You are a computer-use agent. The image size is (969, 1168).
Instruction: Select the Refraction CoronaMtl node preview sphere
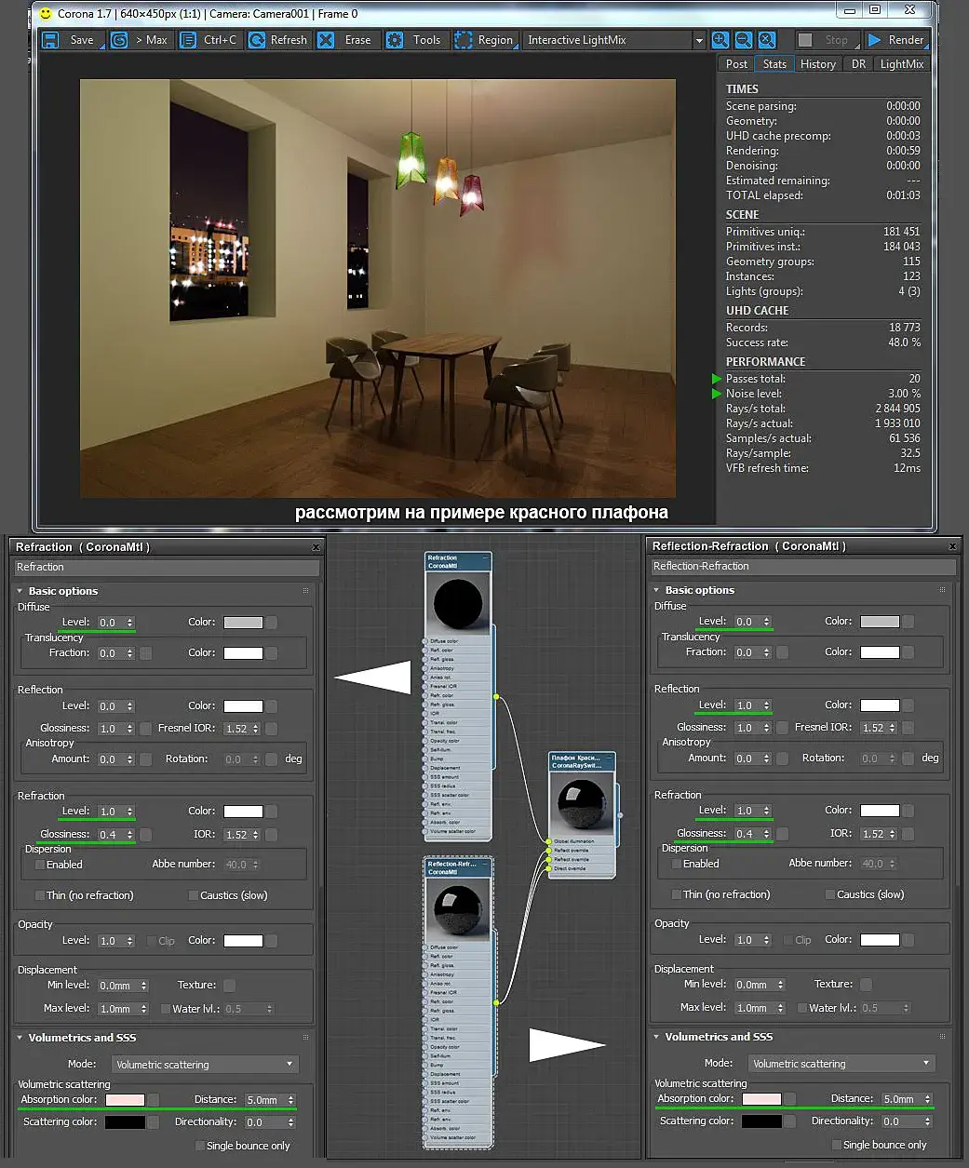[458, 603]
